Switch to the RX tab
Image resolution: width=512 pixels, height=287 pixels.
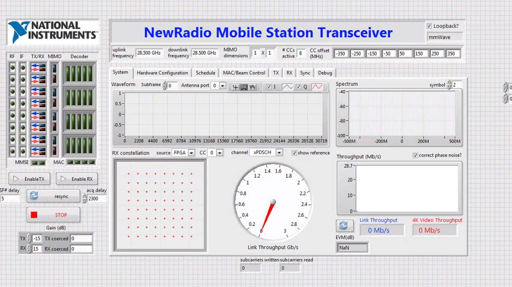[289, 73]
